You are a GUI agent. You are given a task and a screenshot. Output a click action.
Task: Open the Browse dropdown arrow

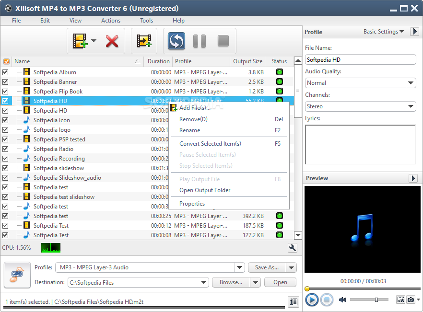coord(255,282)
